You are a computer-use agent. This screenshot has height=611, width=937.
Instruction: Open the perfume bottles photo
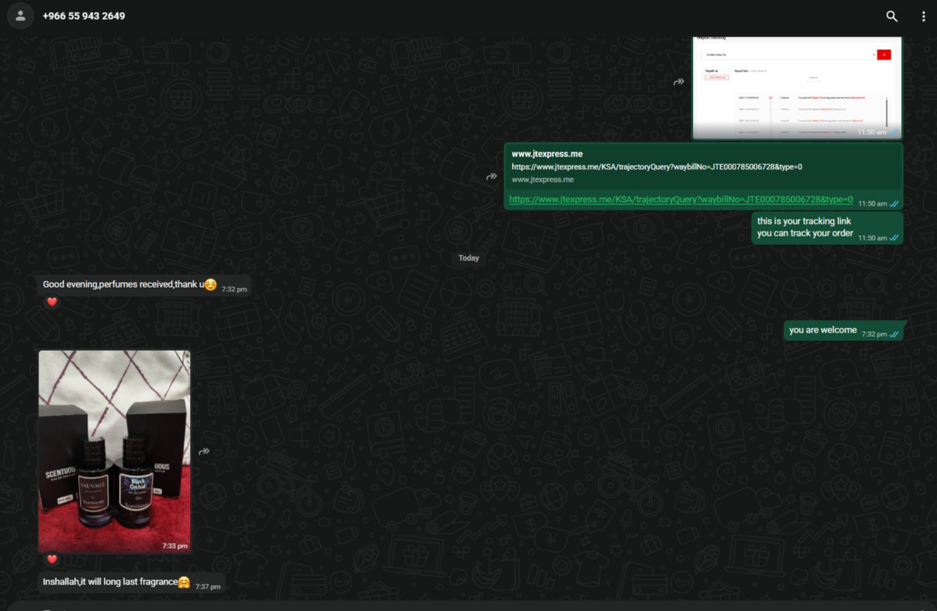click(114, 450)
